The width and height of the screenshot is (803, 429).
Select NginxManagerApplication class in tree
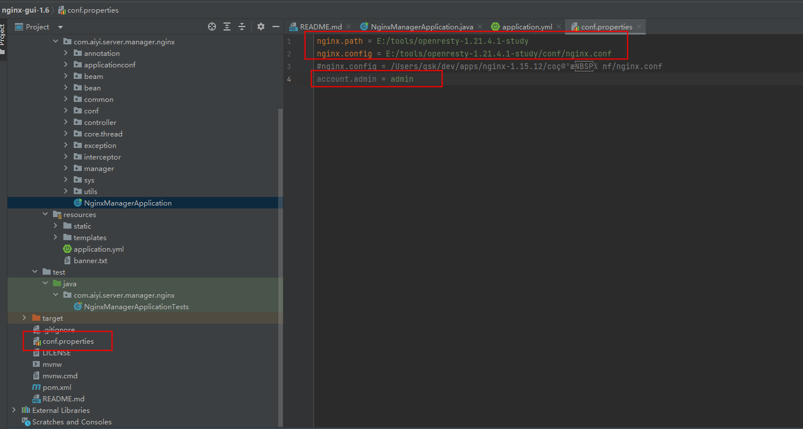(x=127, y=203)
